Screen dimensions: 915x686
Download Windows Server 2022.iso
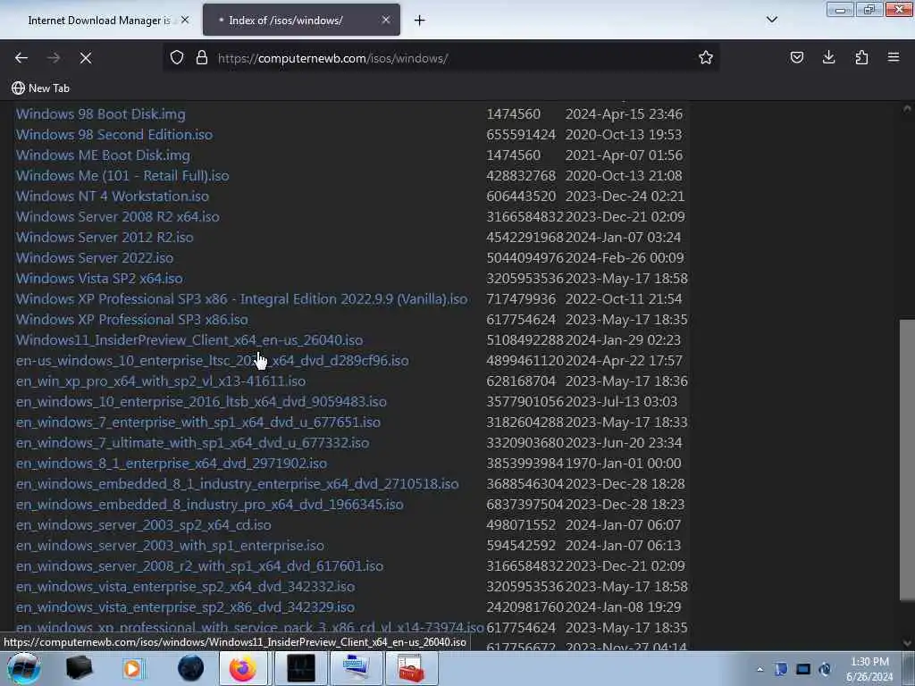pos(95,257)
